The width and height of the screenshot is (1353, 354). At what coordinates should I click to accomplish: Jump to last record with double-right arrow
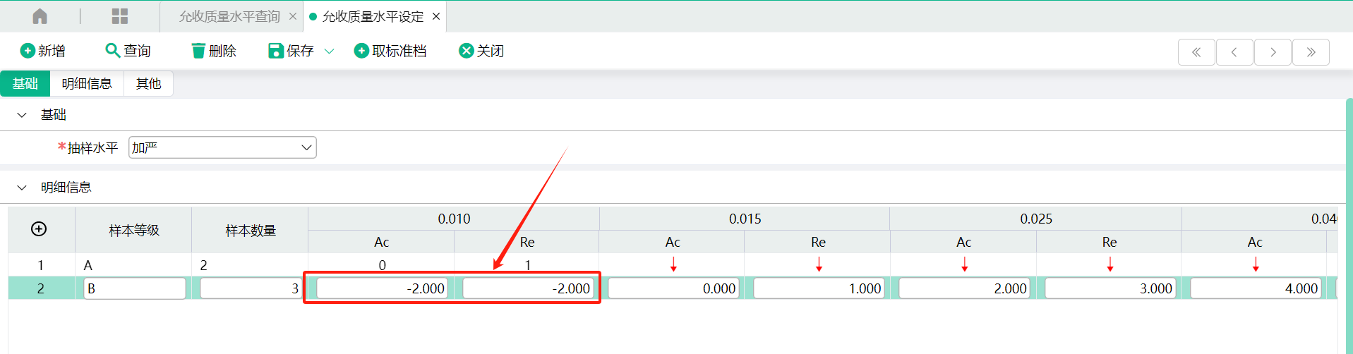point(1311,52)
